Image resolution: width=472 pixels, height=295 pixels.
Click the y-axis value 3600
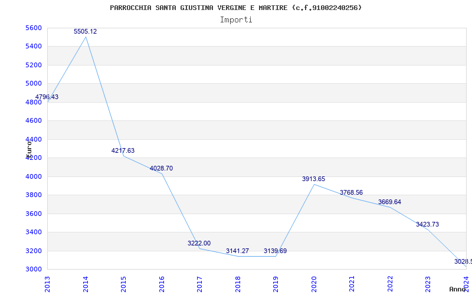(x=34, y=214)
